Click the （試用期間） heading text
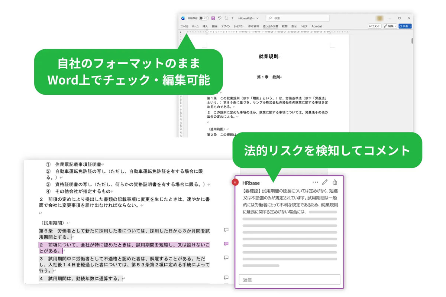 54,223
